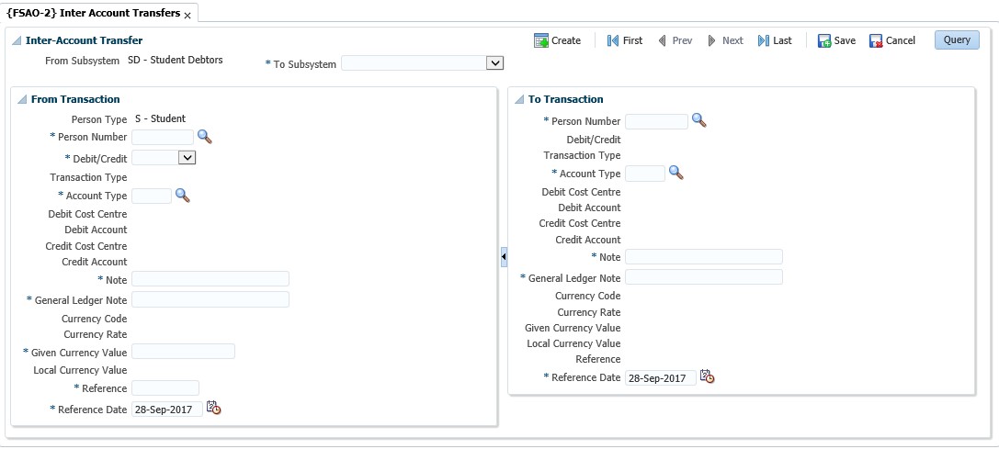This screenshot has height=449, width=999.
Task: Click the Given Currency Value input field
Action: click(x=183, y=351)
